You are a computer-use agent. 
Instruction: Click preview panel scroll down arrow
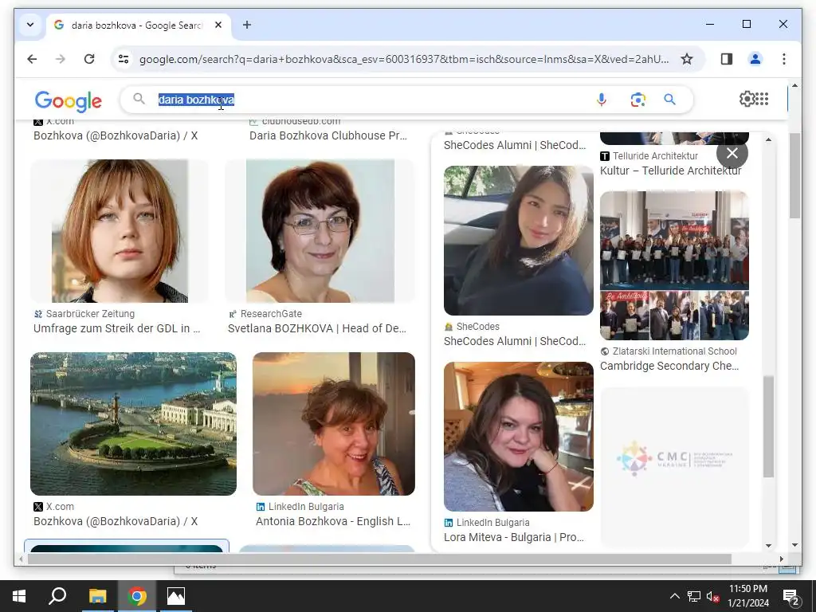coord(769,545)
